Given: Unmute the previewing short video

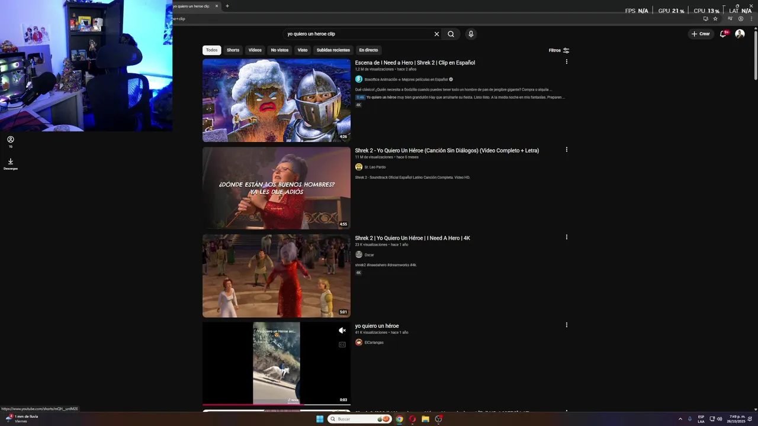Looking at the screenshot, I should pyautogui.click(x=342, y=331).
